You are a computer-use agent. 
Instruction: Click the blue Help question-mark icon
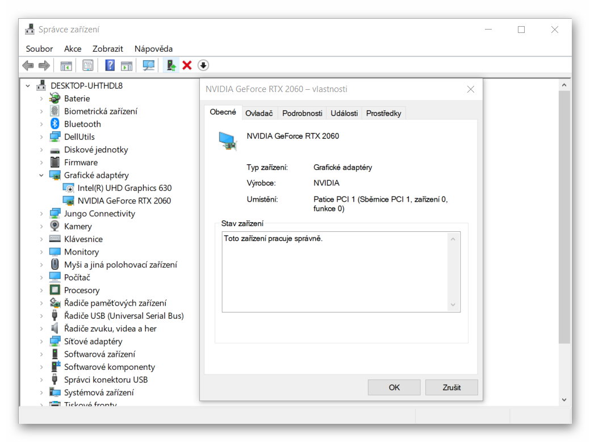[x=110, y=65]
